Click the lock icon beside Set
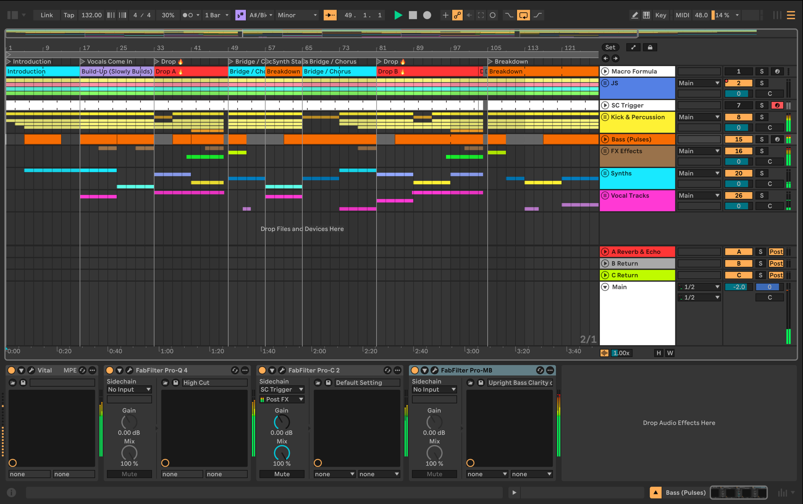Screen dimensions: 803x504 coord(650,47)
